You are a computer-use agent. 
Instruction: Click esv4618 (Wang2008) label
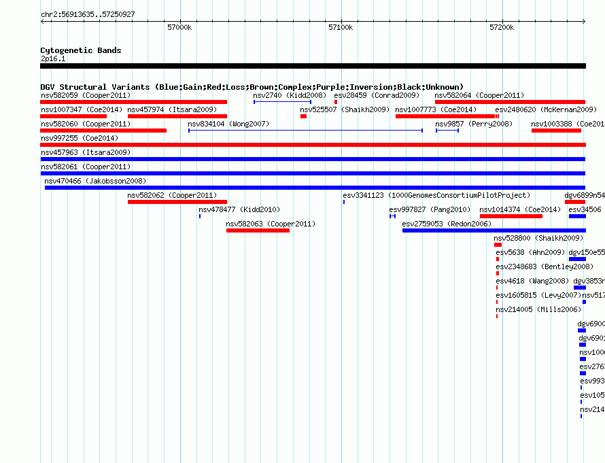[532, 281]
